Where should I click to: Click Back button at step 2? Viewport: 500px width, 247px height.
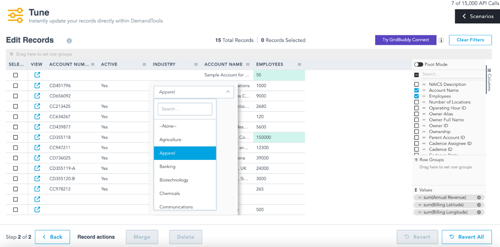[52, 237]
